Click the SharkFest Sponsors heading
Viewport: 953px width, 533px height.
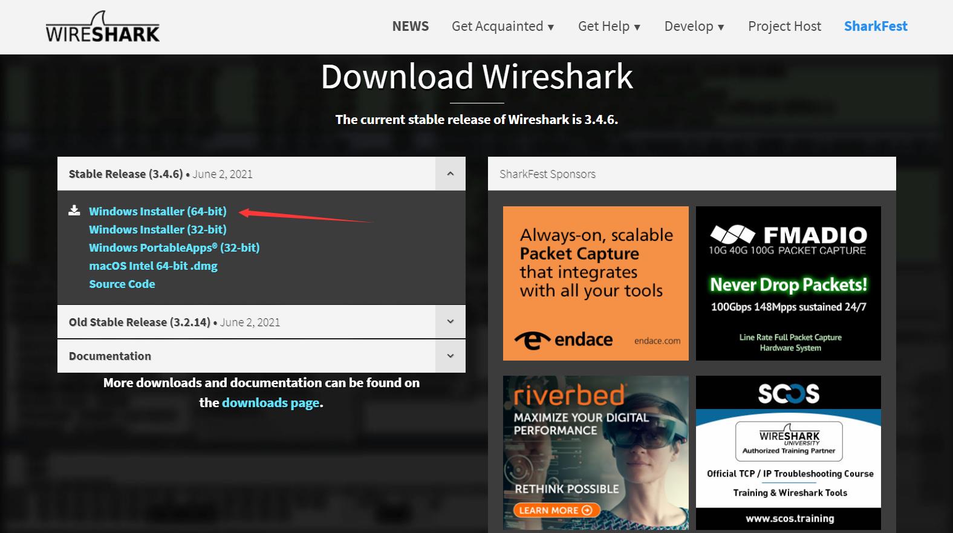pos(547,174)
